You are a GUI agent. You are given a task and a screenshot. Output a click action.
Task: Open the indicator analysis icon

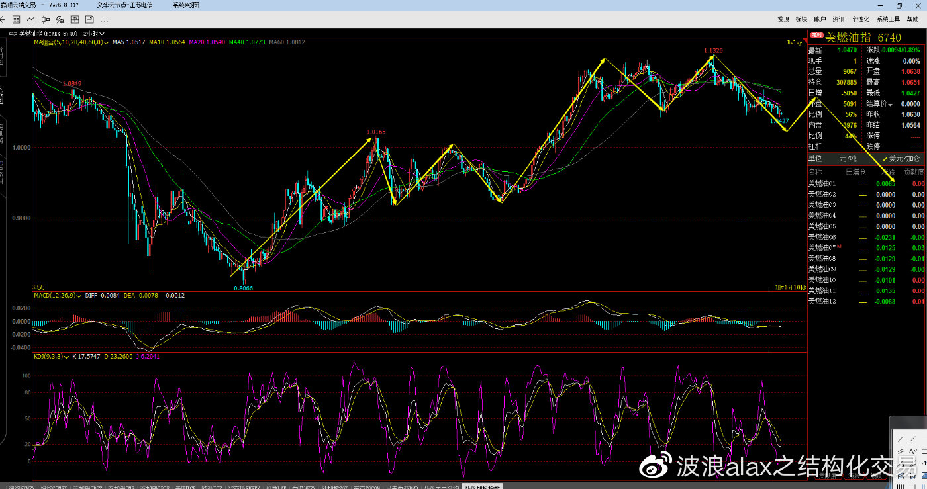point(60,19)
